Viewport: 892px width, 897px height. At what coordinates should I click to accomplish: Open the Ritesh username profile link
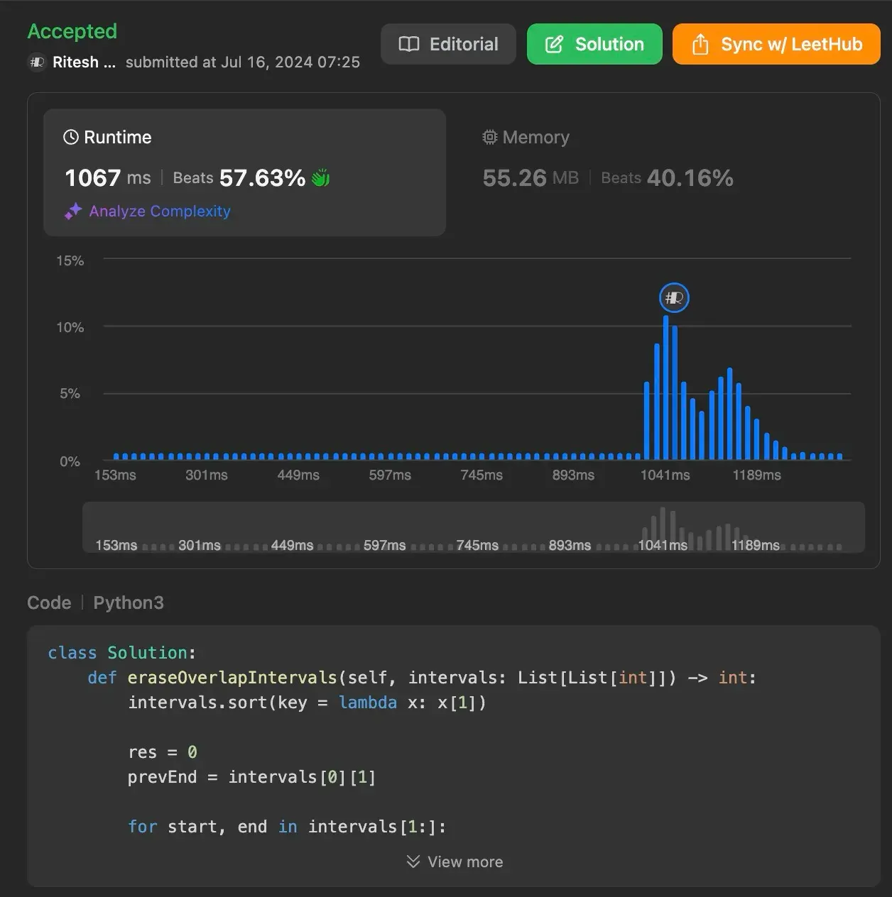click(x=84, y=62)
